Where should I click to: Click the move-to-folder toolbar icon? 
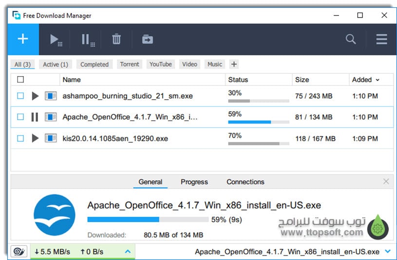(x=148, y=39)
